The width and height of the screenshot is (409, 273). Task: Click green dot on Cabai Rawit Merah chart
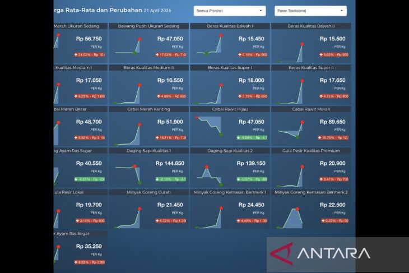(298, 137)
